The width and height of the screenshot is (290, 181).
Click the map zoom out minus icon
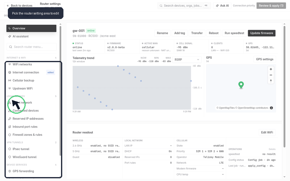[271, 75]
